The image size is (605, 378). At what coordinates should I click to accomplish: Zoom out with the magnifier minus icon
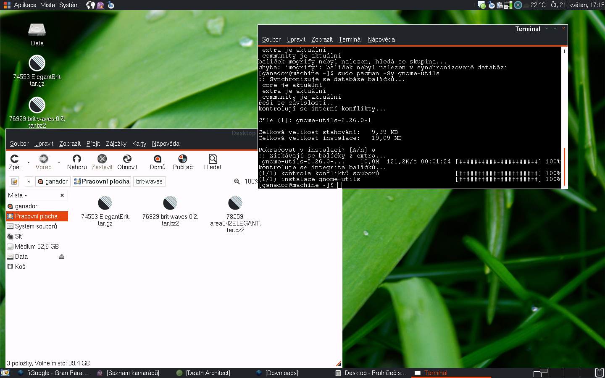click(x=237, y=181)
